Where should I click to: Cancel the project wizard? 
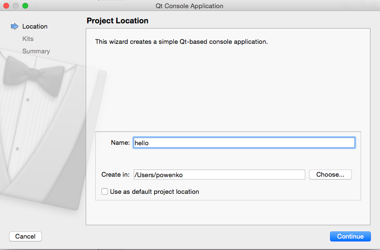pyautogui.click(x=25, y=236)
